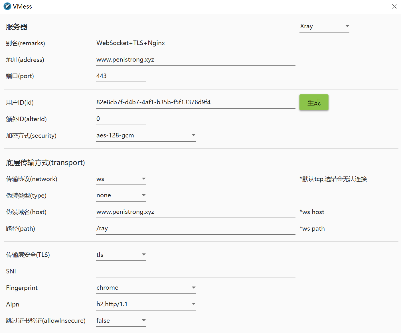Click the ws host domain field
The image size is (401, 333).
[195, 212]
